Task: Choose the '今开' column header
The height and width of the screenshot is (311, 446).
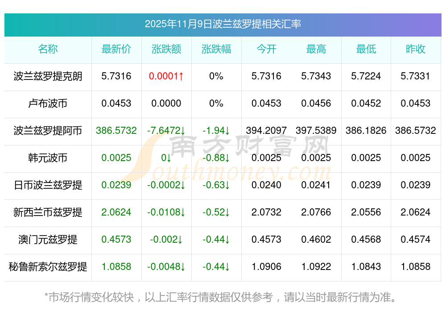Action: click(x=266, y=49)
